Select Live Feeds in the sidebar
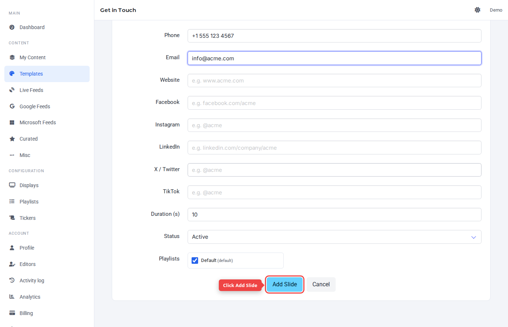Screen dimensions: 508x327 pos(47,90)
